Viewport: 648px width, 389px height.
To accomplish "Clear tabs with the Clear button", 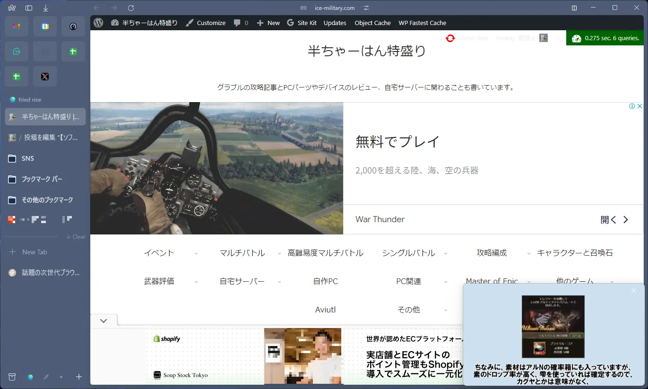I will point(76,237).
